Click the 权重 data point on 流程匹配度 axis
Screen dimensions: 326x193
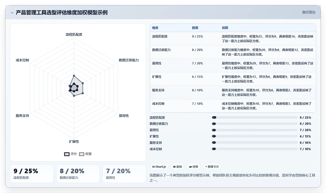(x=74, y=76)
